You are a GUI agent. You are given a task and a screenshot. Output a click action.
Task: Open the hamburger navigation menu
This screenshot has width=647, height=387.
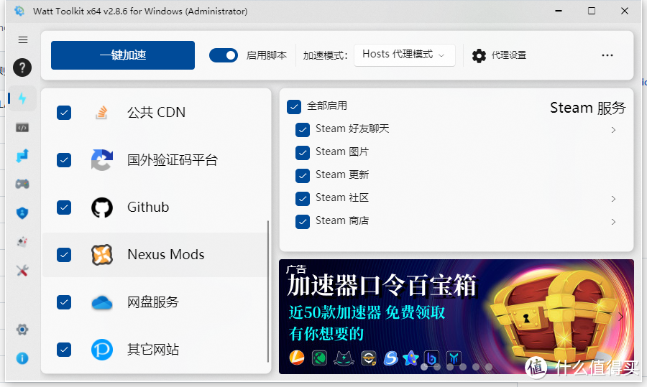tap(23, 39)
